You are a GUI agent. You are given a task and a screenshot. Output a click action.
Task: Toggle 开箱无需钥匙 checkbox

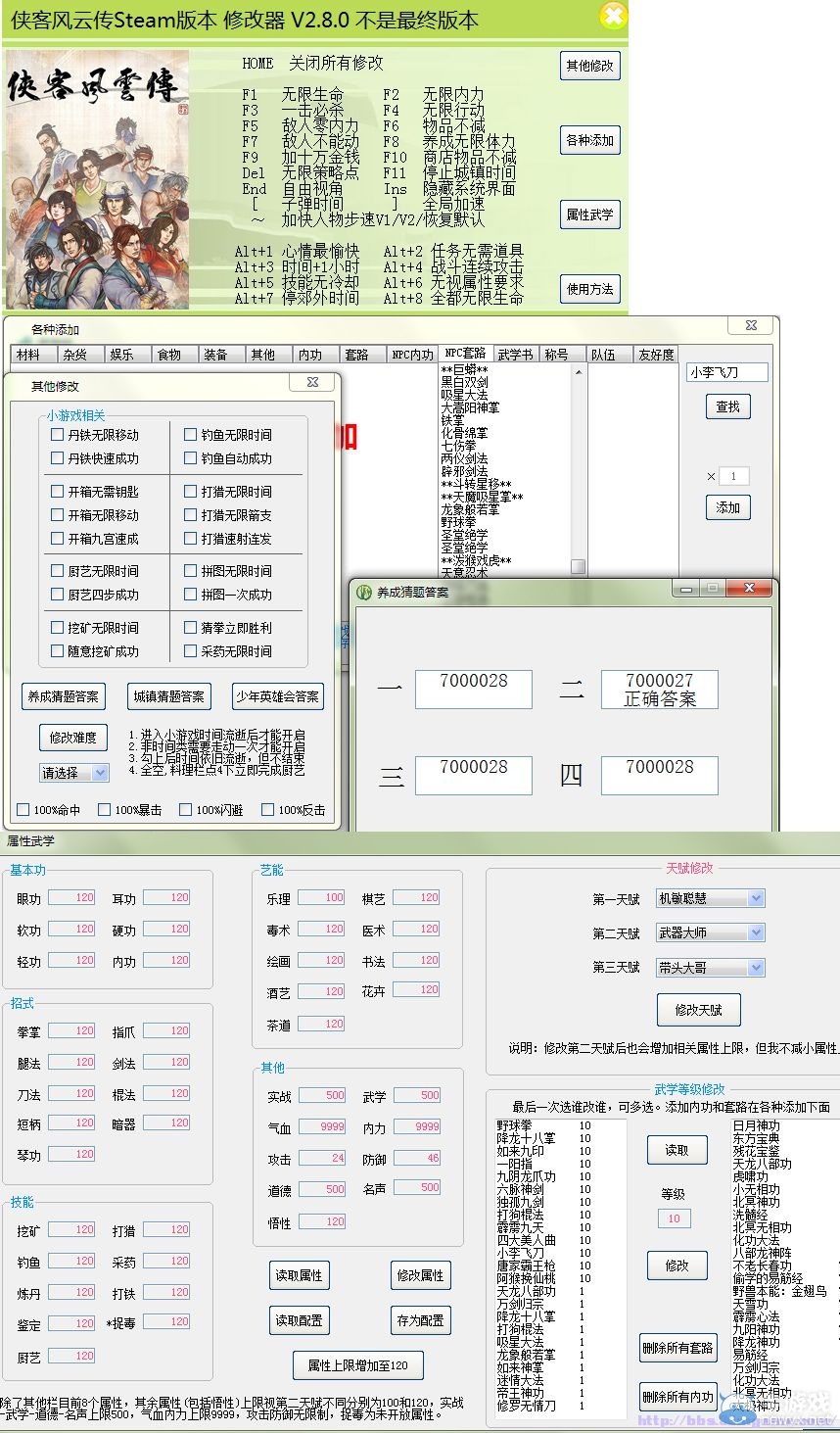click(x=95, y=492)
